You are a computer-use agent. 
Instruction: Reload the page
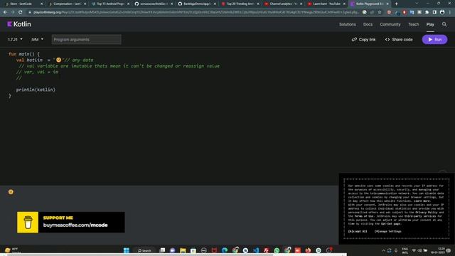[20, 12]
